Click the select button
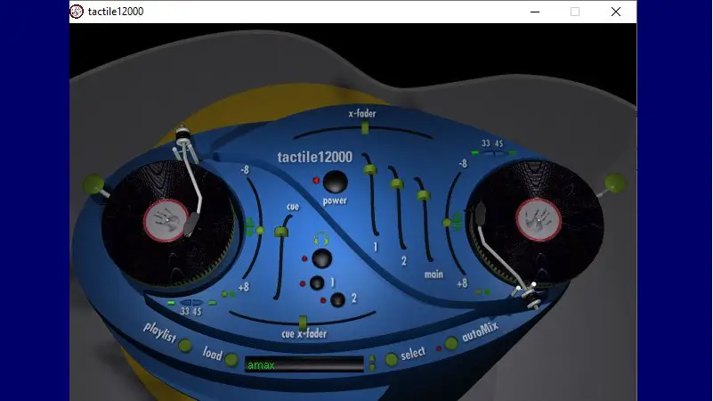Screen dimensions: 713x401 pyautogui.click(x=391, y=360)
